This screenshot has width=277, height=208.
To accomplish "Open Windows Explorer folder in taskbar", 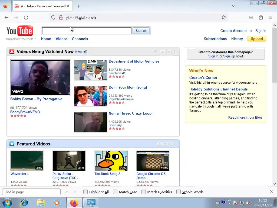I will tap(41, 203).
